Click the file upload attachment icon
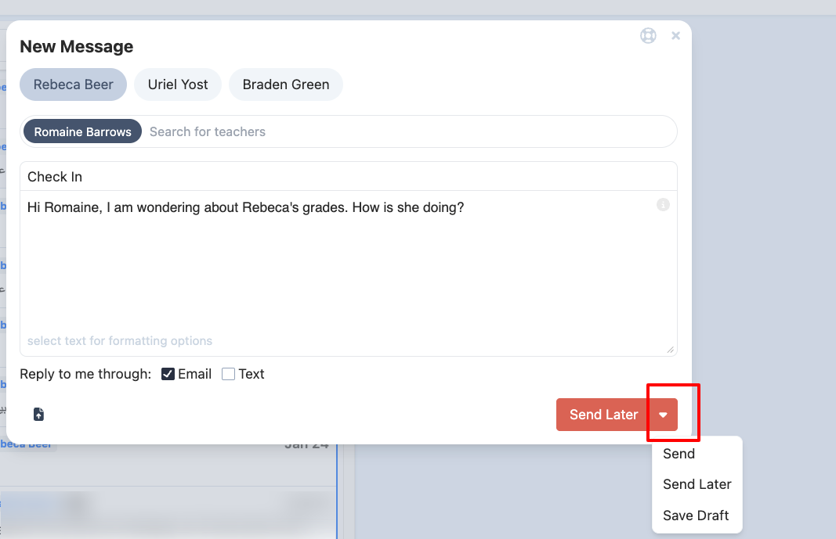This screenshot has width=836, height=539. pos(38,414)
